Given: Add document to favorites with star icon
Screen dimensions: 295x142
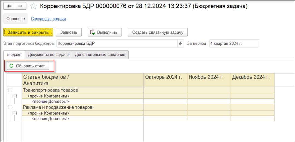Looking at the screenshot, I should click(x=33, y=6).
